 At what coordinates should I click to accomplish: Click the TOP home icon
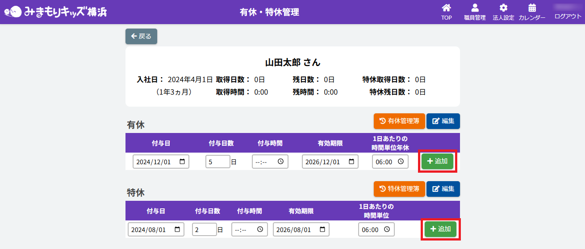click(x=446, y=8)
